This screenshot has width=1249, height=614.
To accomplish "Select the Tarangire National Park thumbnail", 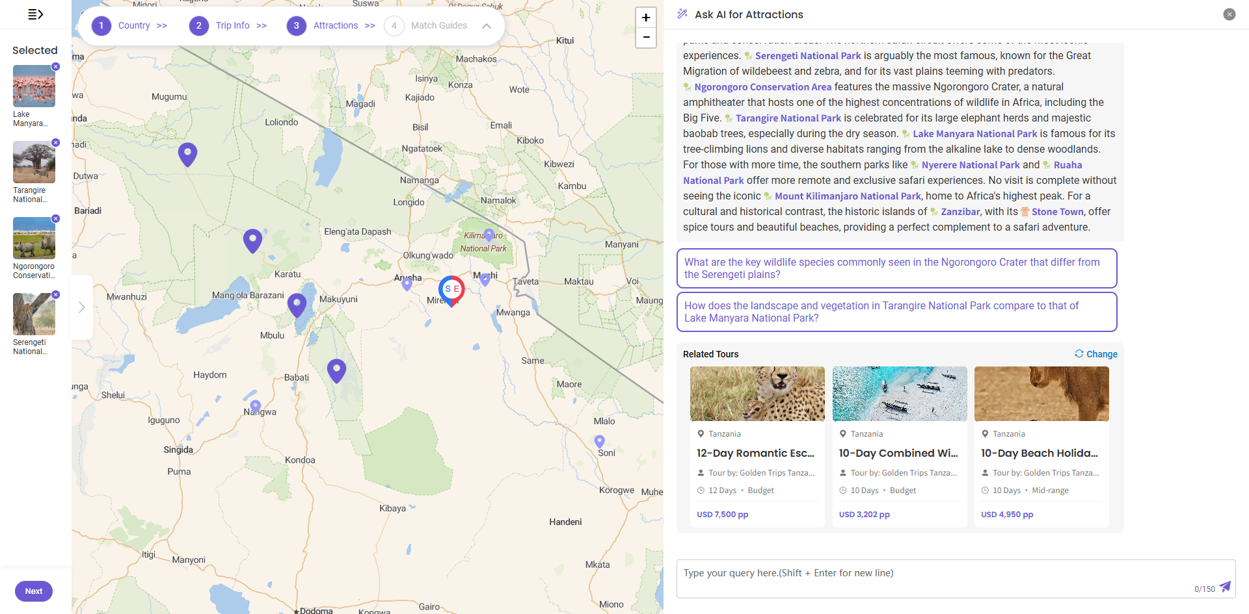I will [x=34, y=162].
